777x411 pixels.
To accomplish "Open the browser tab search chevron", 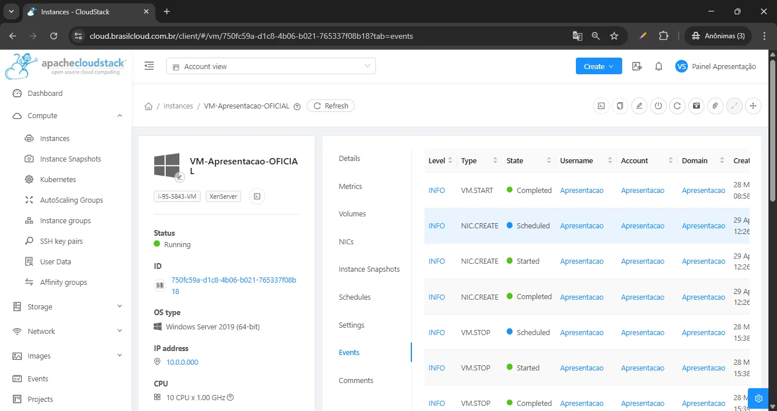I will point(11,11).
